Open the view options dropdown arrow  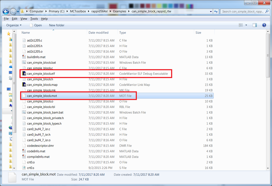click(x=246, y=25)
